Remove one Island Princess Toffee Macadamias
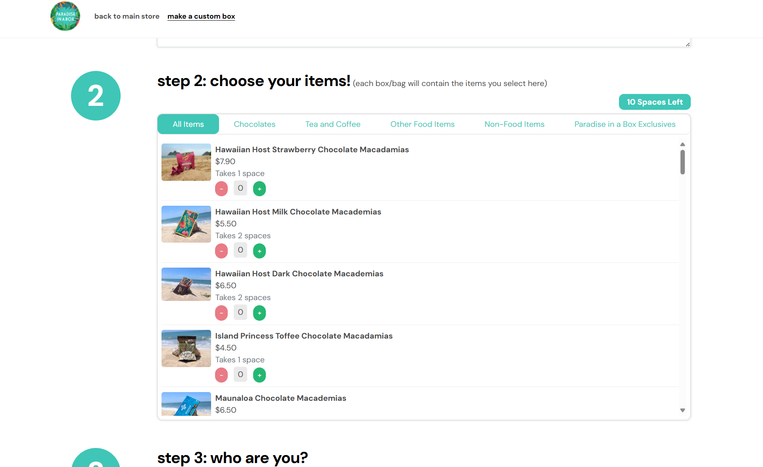 (x=221, y=375)
